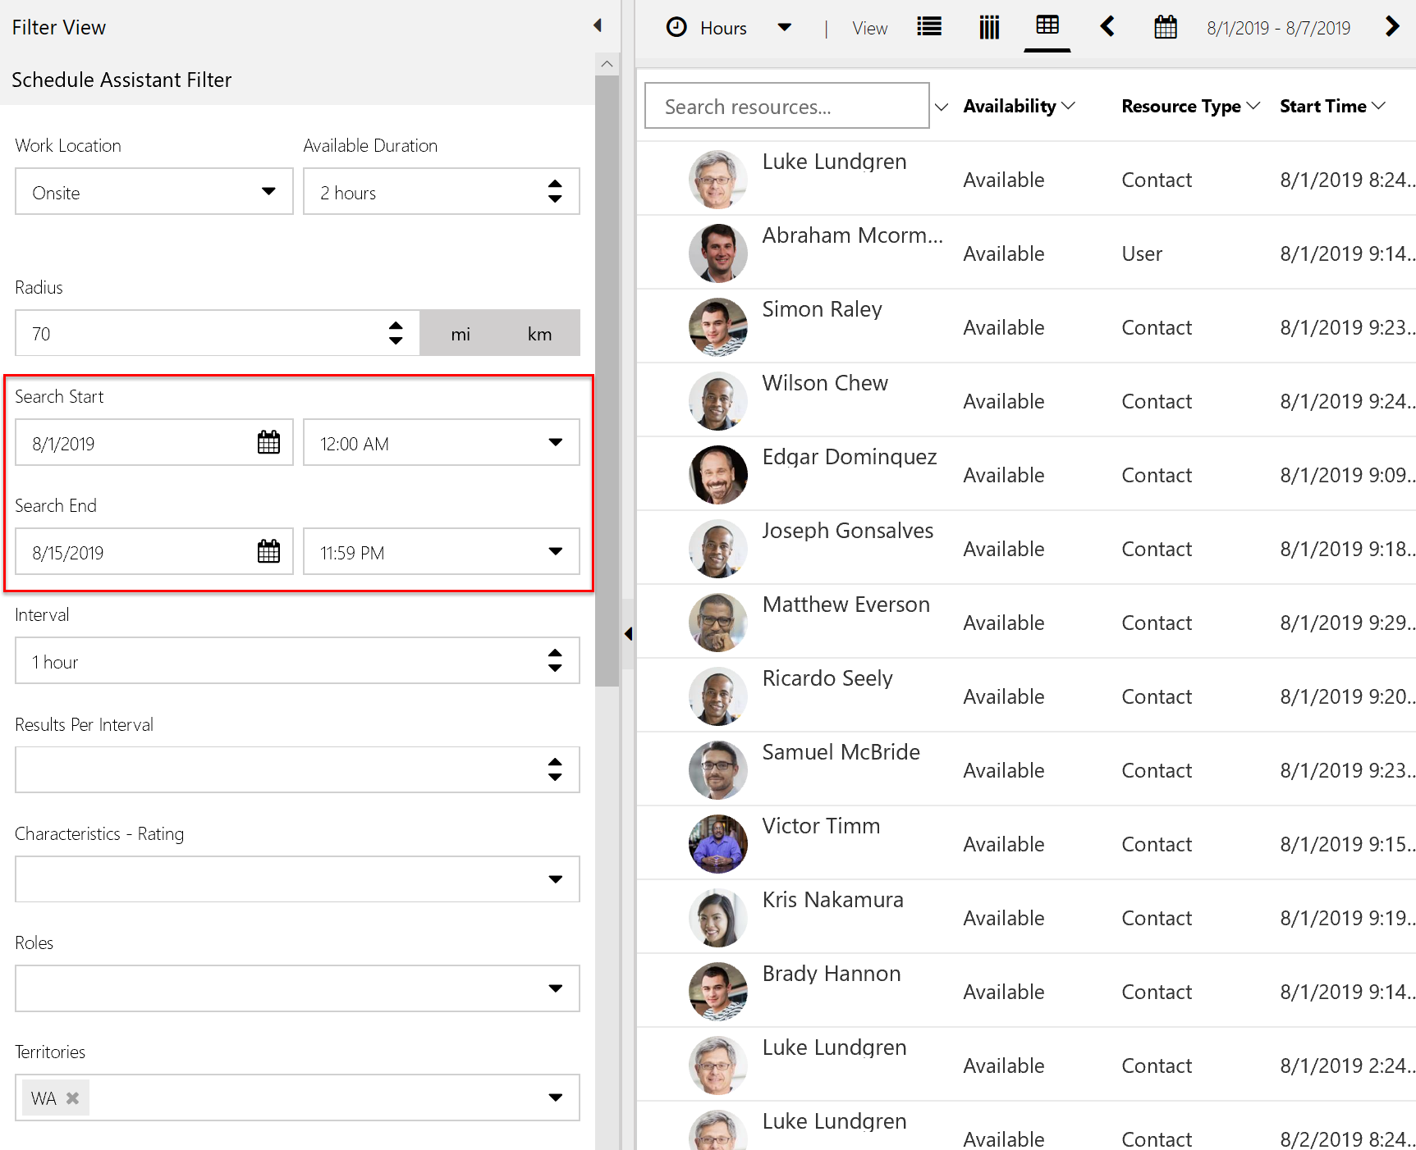Click the filter panel scroll up arrow

(x=607, y=64)
